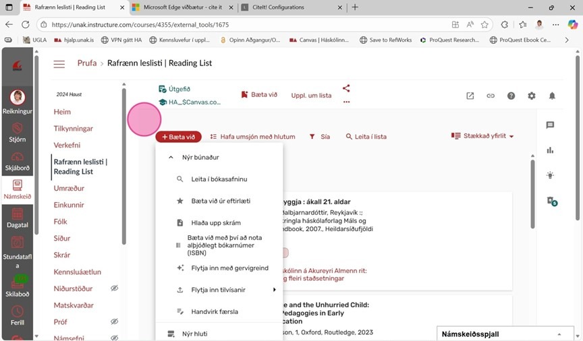Viewport: 583px width, 341px height.
Task: Click the help question mark icon
Action: click(x=511, y=96)
